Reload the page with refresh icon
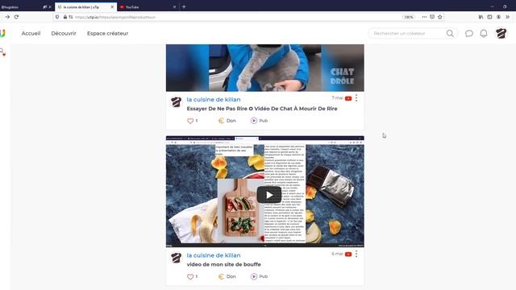 coord(16,17)
